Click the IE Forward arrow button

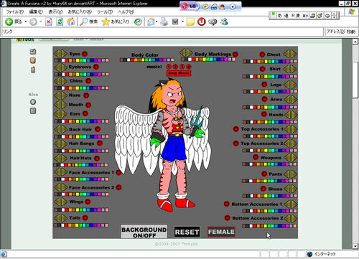[33, 22]
